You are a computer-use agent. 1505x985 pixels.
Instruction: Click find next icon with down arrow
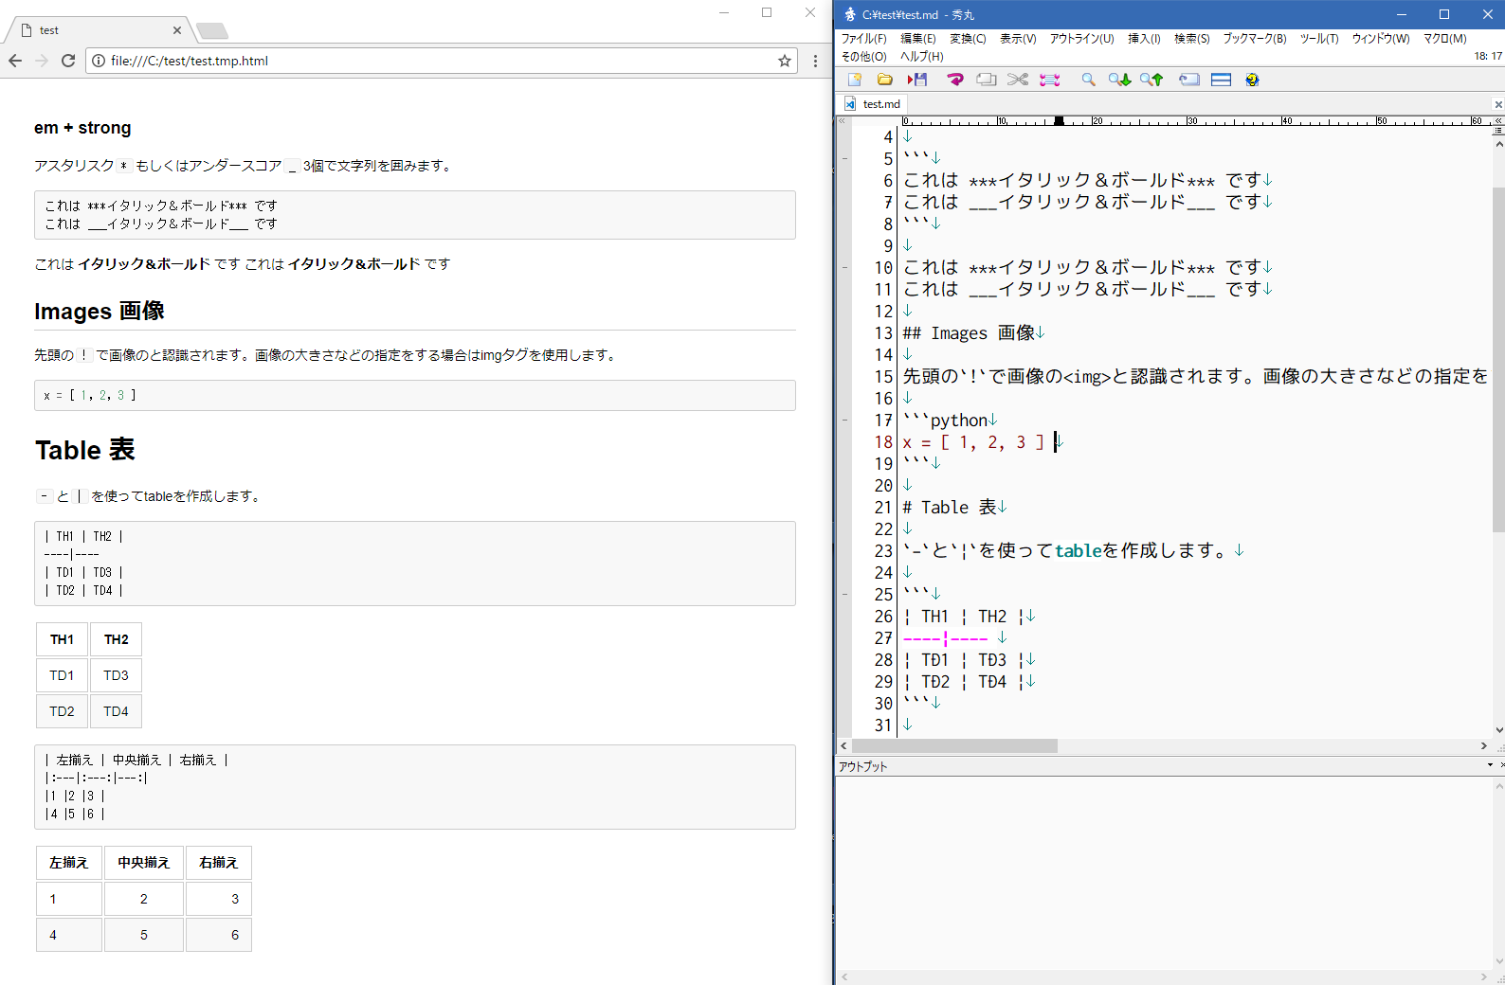1119,80
